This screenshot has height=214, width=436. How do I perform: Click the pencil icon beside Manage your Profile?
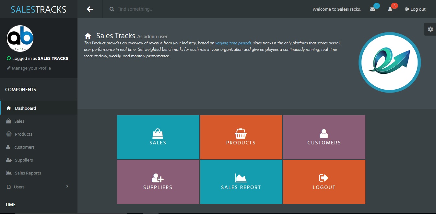click(9, 68)
